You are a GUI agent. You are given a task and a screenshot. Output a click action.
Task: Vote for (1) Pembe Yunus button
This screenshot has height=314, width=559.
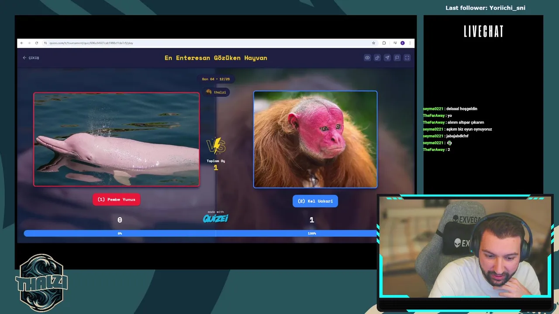tap(117, 199)
